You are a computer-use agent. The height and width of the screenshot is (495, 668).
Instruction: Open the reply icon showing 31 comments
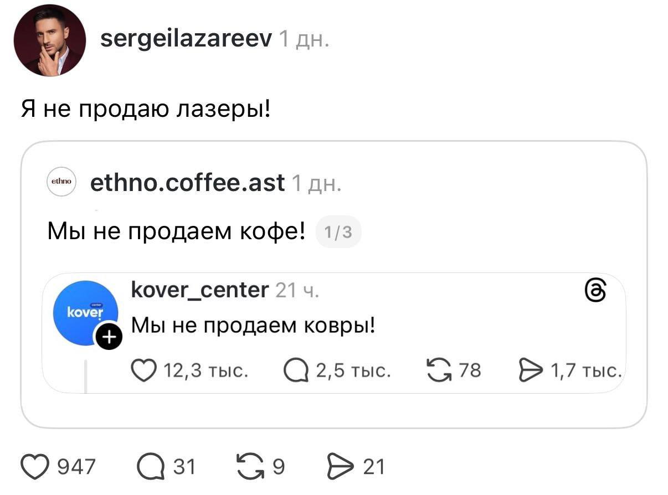coord(149,467)
